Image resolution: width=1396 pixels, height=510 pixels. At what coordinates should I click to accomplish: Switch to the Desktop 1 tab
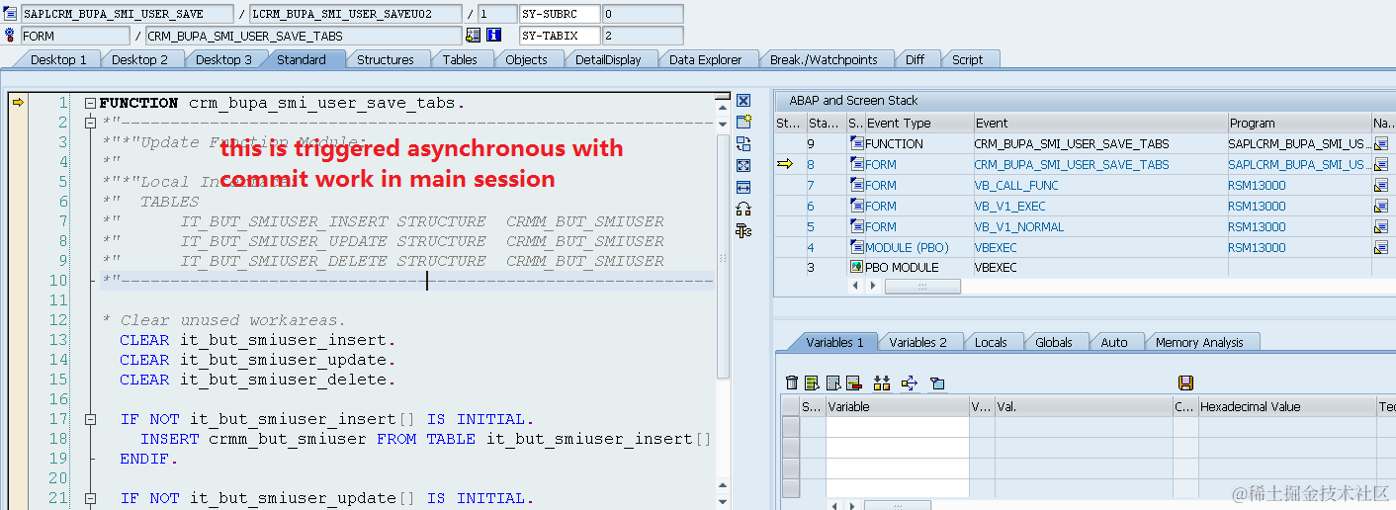click(58, 59)
